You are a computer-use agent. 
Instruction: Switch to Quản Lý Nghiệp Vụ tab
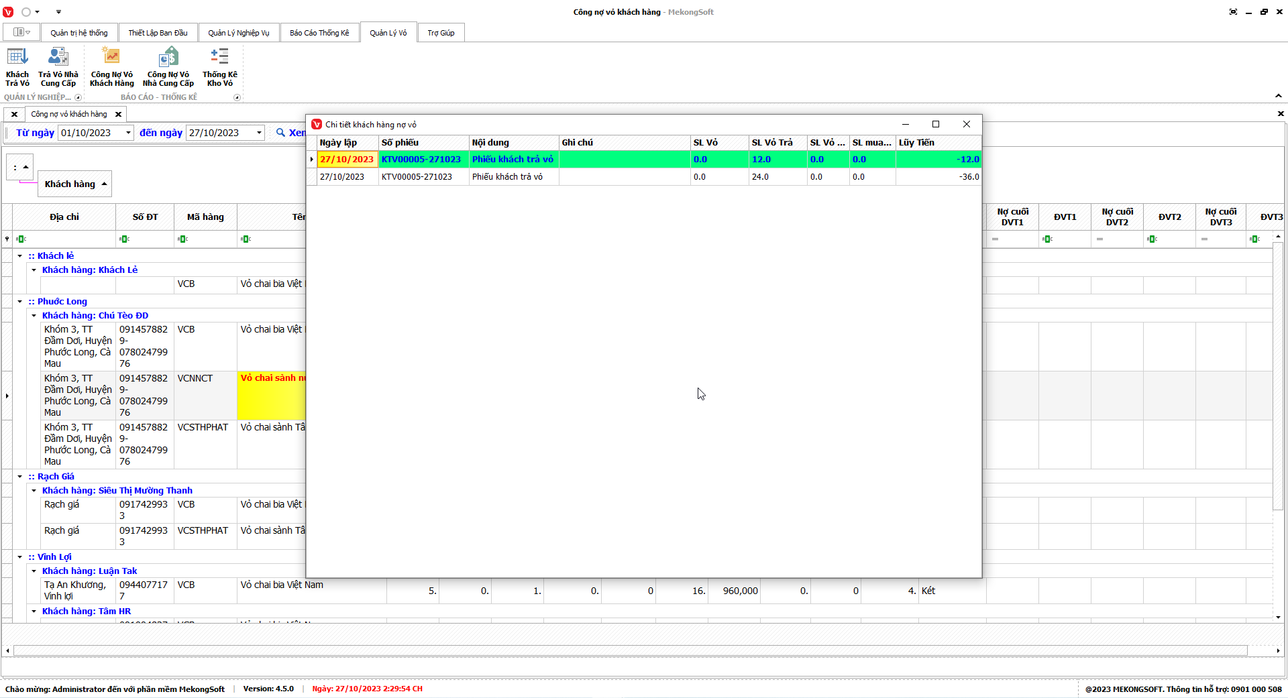pos(238,33)
